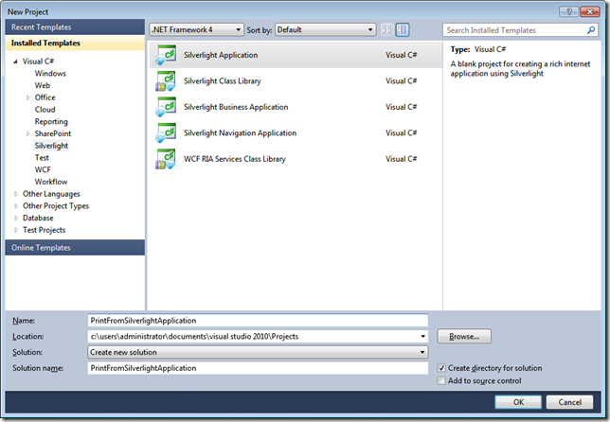Click the Silverlight Navigation Application icon

coord(166,132)
